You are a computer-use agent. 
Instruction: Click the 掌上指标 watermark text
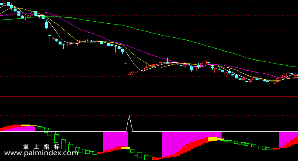pos(42,147)
